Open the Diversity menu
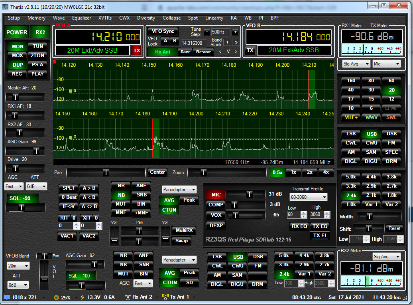This screenshot has width=413, height=305. click(146, 18)
